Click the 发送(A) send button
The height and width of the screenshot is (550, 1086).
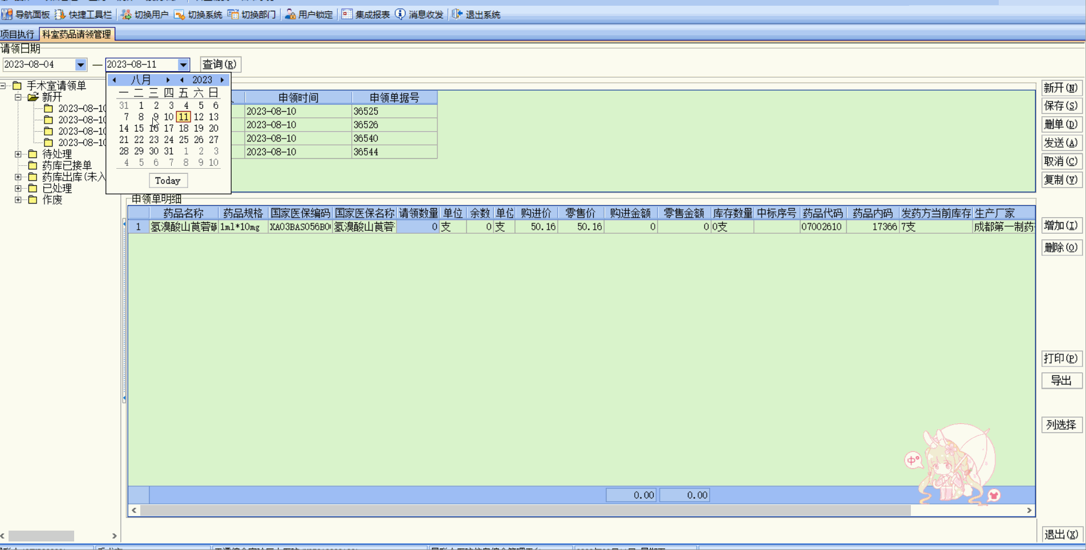[x=1061, y=142]
